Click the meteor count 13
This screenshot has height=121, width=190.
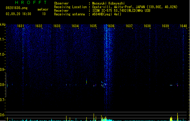click(x=44, y=14)
